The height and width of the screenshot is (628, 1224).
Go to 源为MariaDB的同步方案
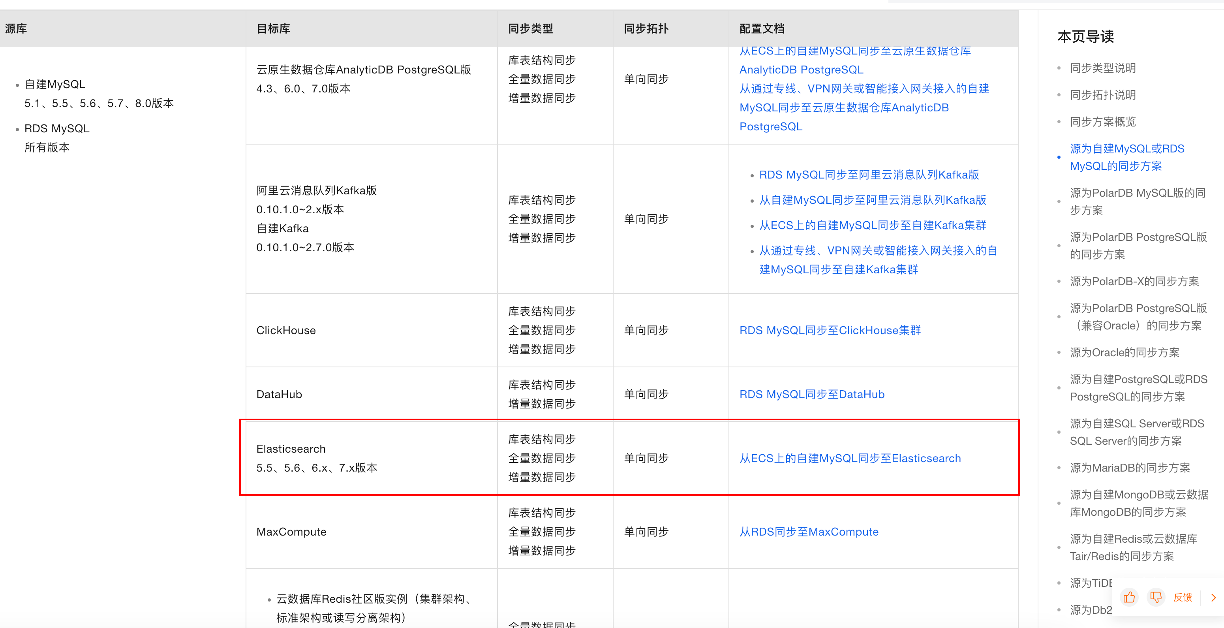pos(1130,468)
